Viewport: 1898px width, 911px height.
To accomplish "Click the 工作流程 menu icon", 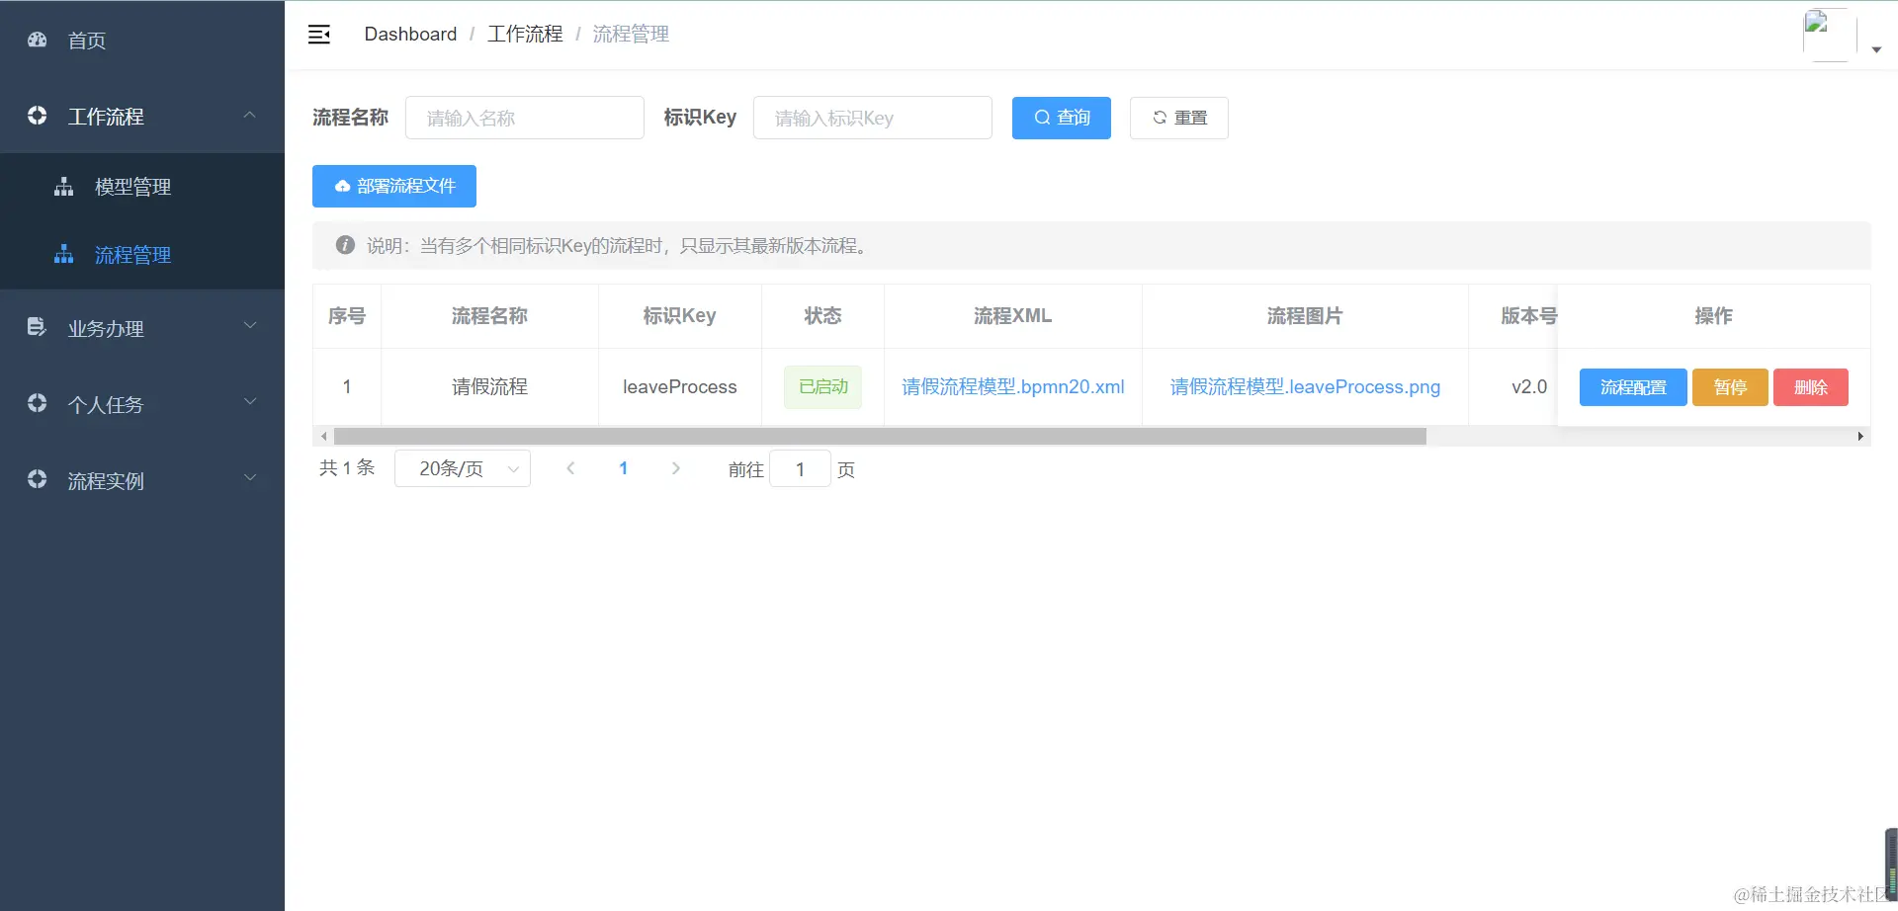I will 38,116.
